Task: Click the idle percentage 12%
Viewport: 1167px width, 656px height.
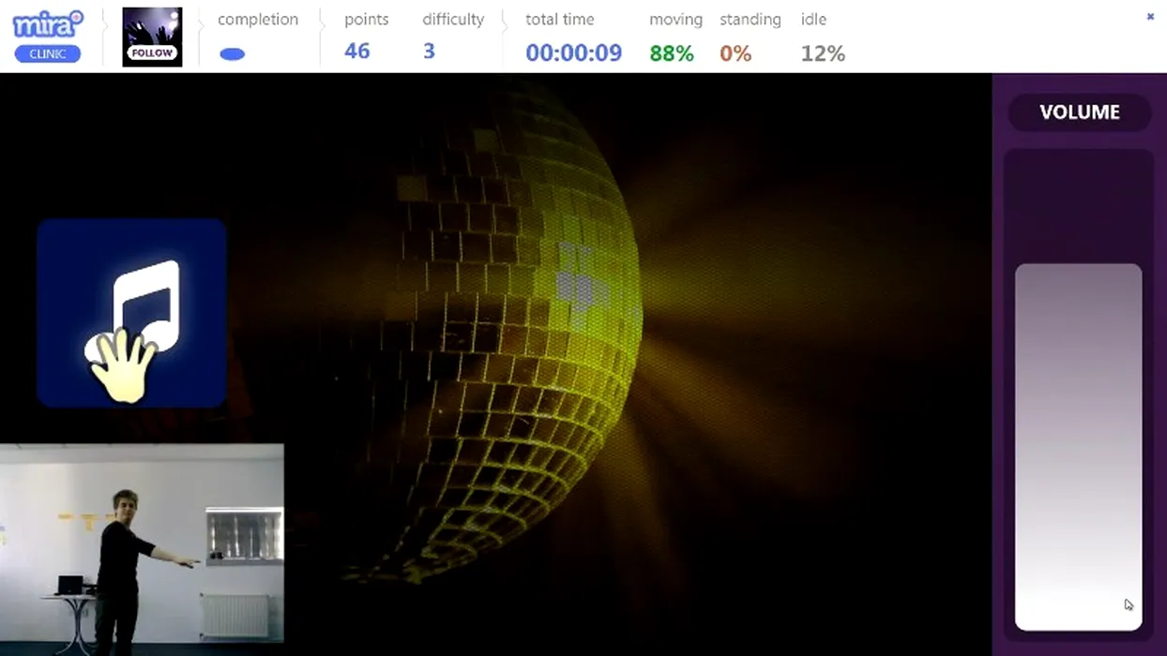Action: point(823,53)
